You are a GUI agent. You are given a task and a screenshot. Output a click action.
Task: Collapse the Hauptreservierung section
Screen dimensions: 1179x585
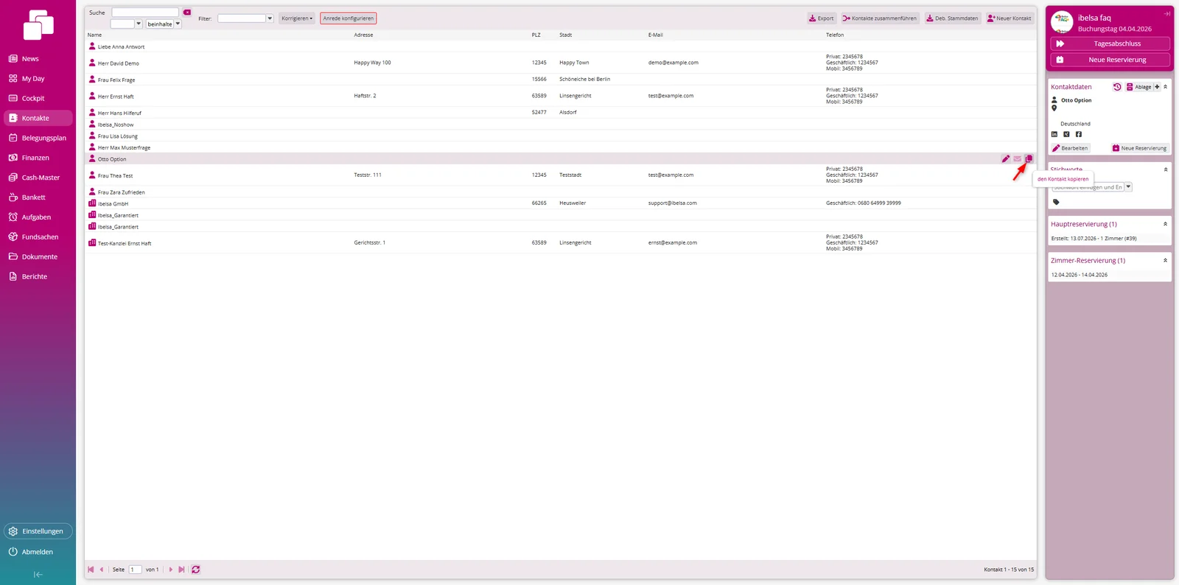pyautogui.click(x=1166, y=224)
